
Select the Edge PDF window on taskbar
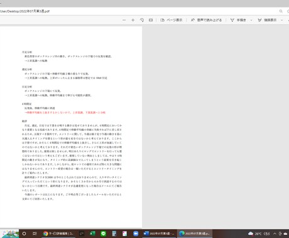click(x=195, y=234)
